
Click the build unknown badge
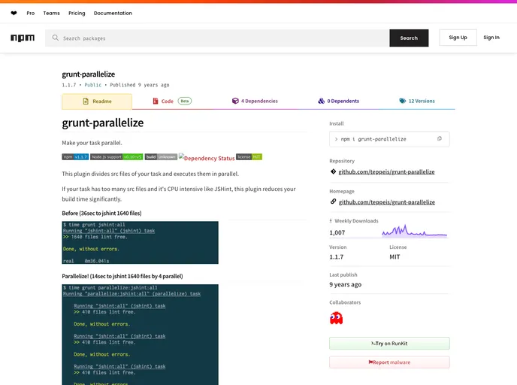(161, 156)
